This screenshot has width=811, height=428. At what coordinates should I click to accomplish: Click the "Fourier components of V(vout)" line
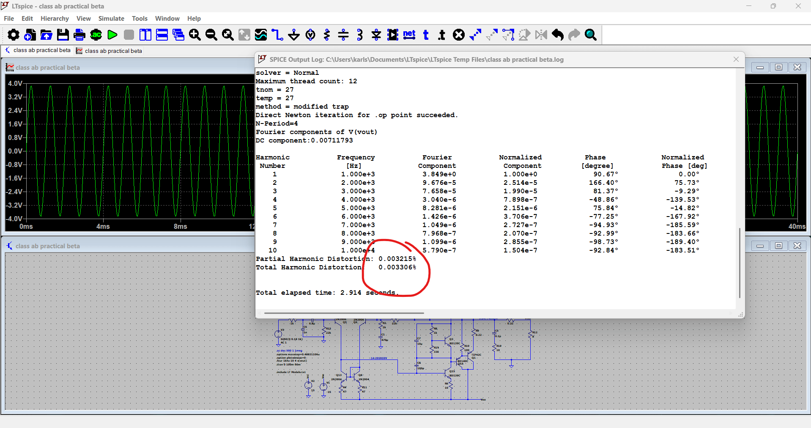coord(316,132)
